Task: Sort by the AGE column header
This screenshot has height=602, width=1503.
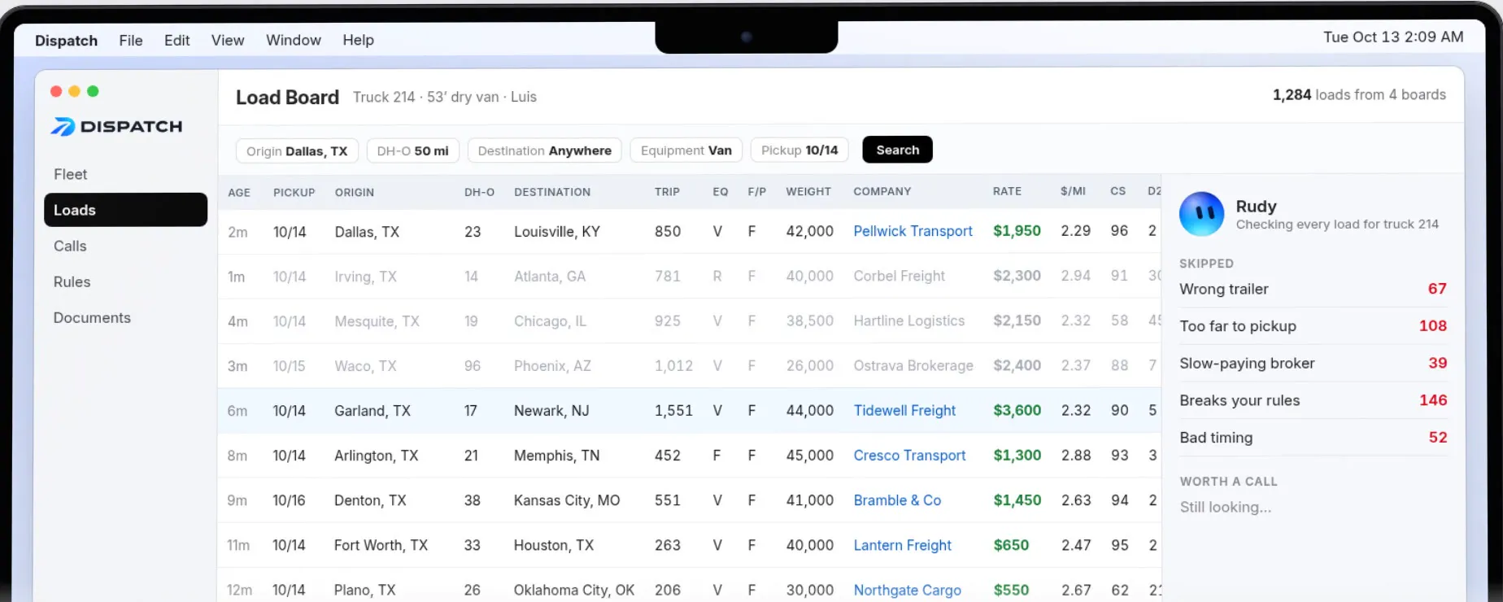Action: click(239, 193)
